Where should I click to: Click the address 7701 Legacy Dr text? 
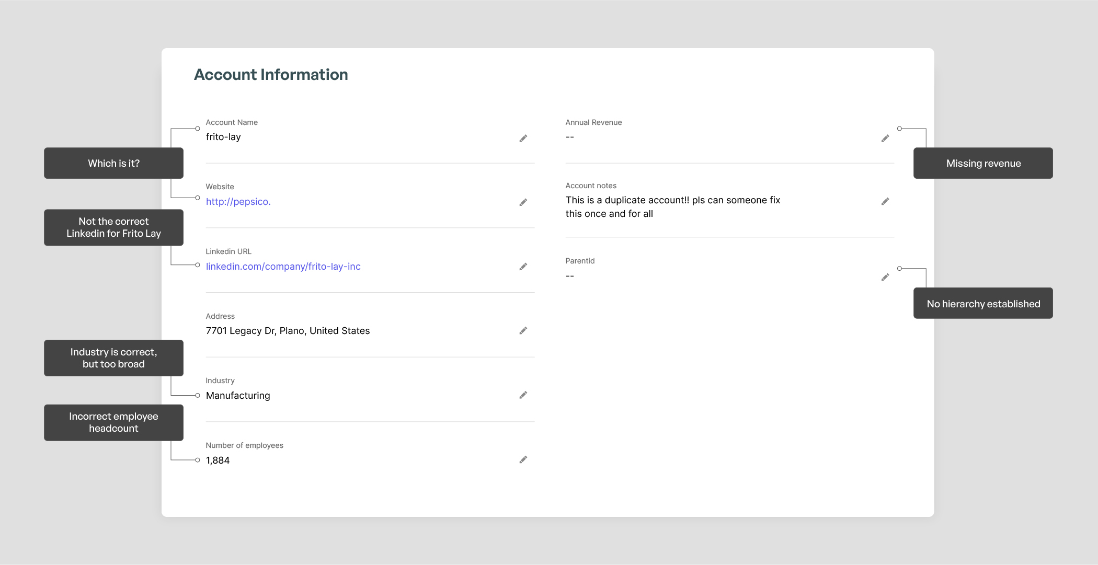pyautogui.click(x=288, y=331)
